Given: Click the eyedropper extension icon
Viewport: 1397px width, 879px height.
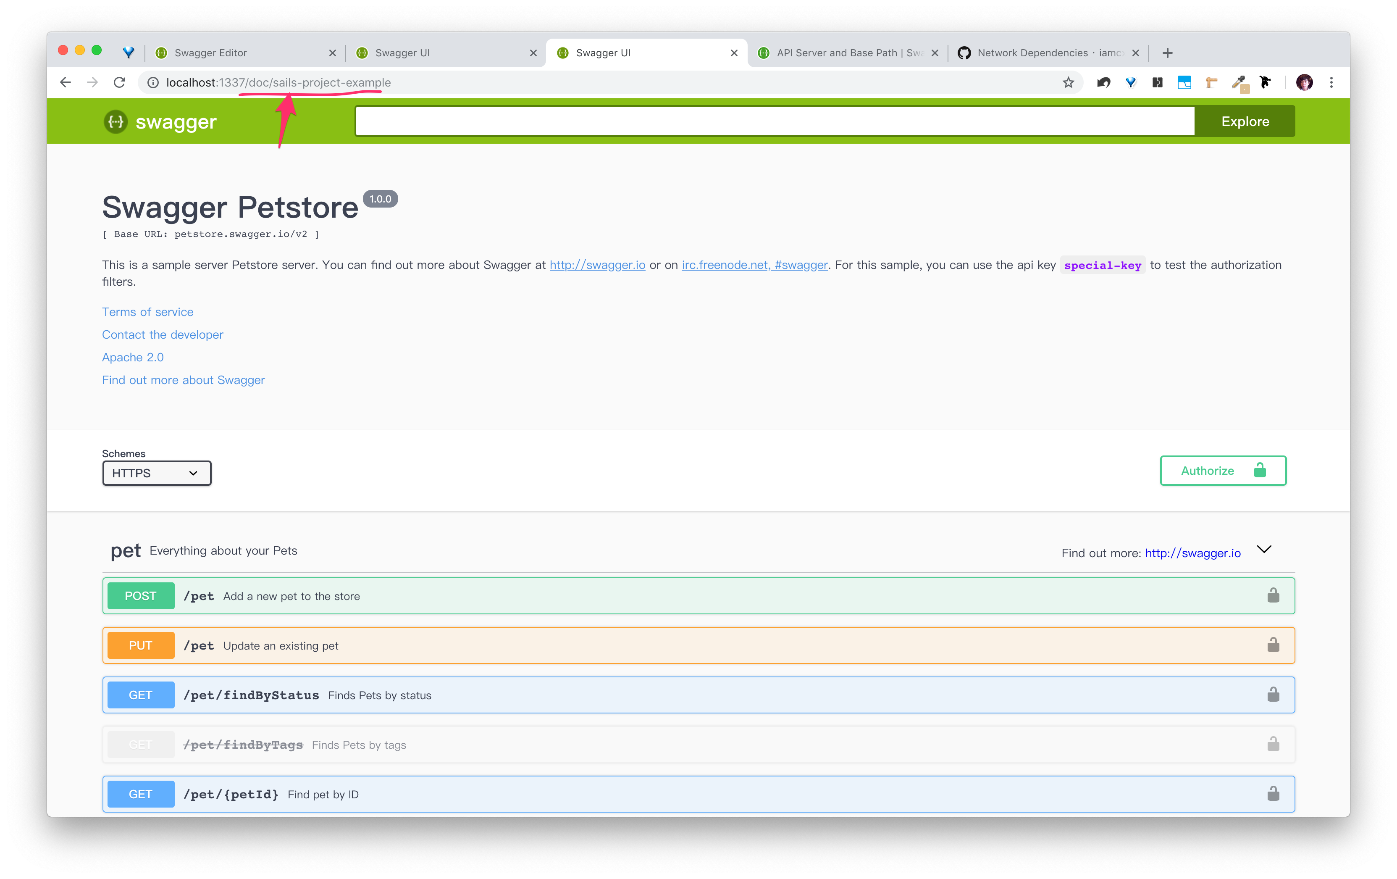Looking at the screenshot, I should click(x=1239, y=83).
